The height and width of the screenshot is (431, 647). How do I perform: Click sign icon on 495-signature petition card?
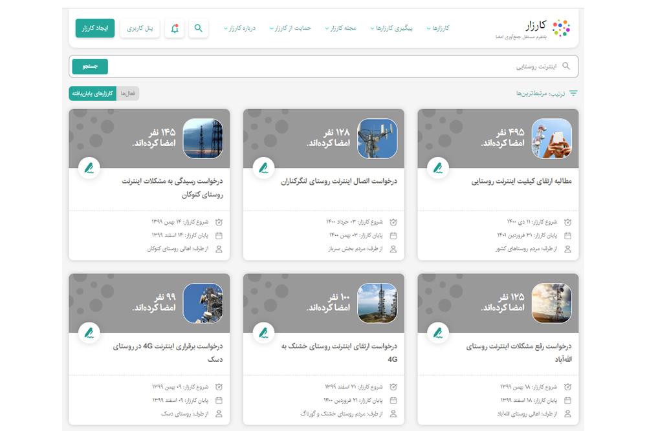(x=437, y=169)
